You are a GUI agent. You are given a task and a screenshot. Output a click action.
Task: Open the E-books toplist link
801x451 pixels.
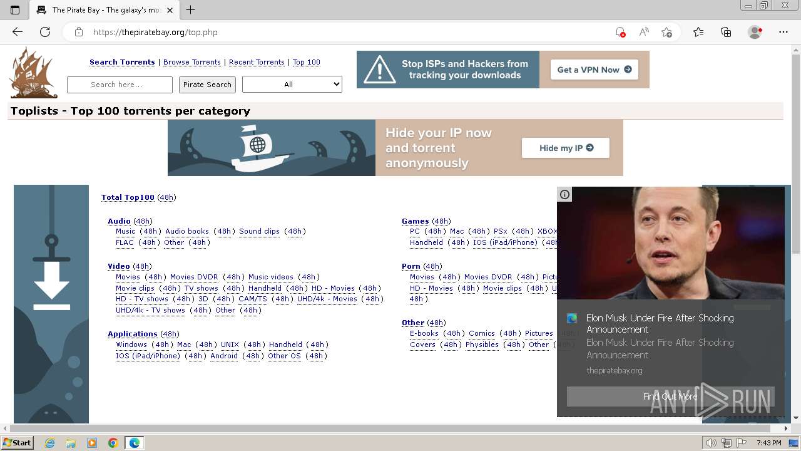click(424, 333)
